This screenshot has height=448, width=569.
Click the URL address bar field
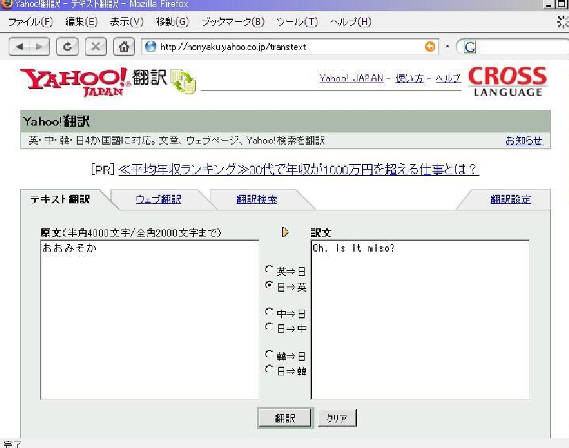[x=290, y=47]
